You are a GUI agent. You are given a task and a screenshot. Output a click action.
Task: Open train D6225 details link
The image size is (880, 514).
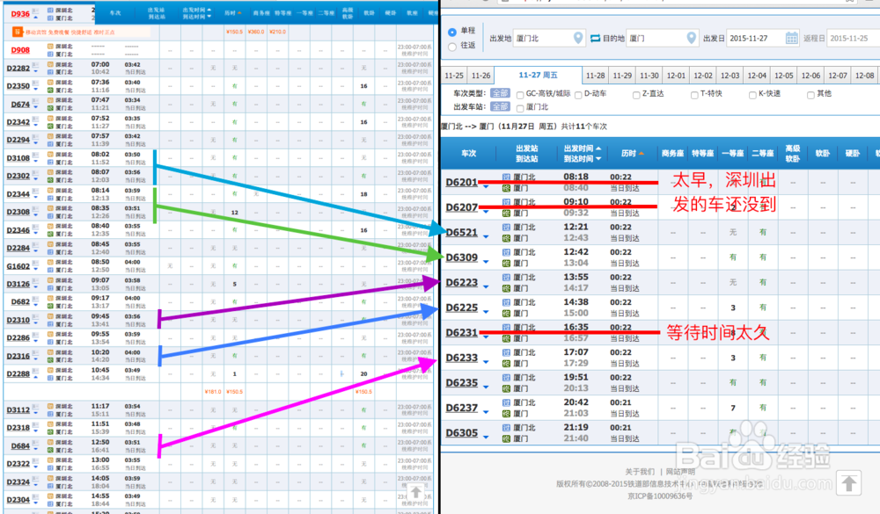point(461,308)
